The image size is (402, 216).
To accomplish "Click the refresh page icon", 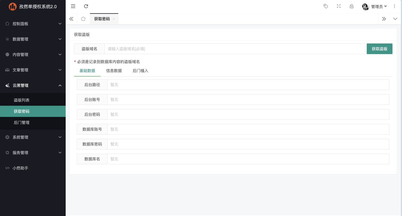I will [86, 6].
